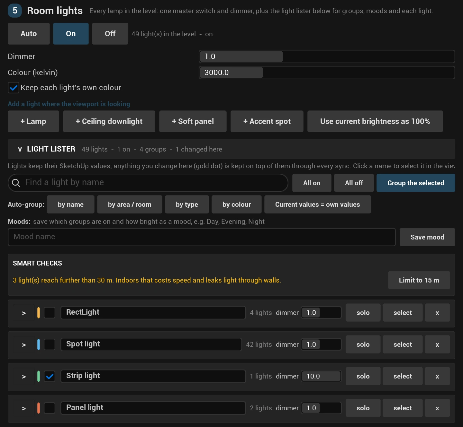Click Use current brightness as 100%
Viewport: 463px width, 427px height.
point(375,121)
